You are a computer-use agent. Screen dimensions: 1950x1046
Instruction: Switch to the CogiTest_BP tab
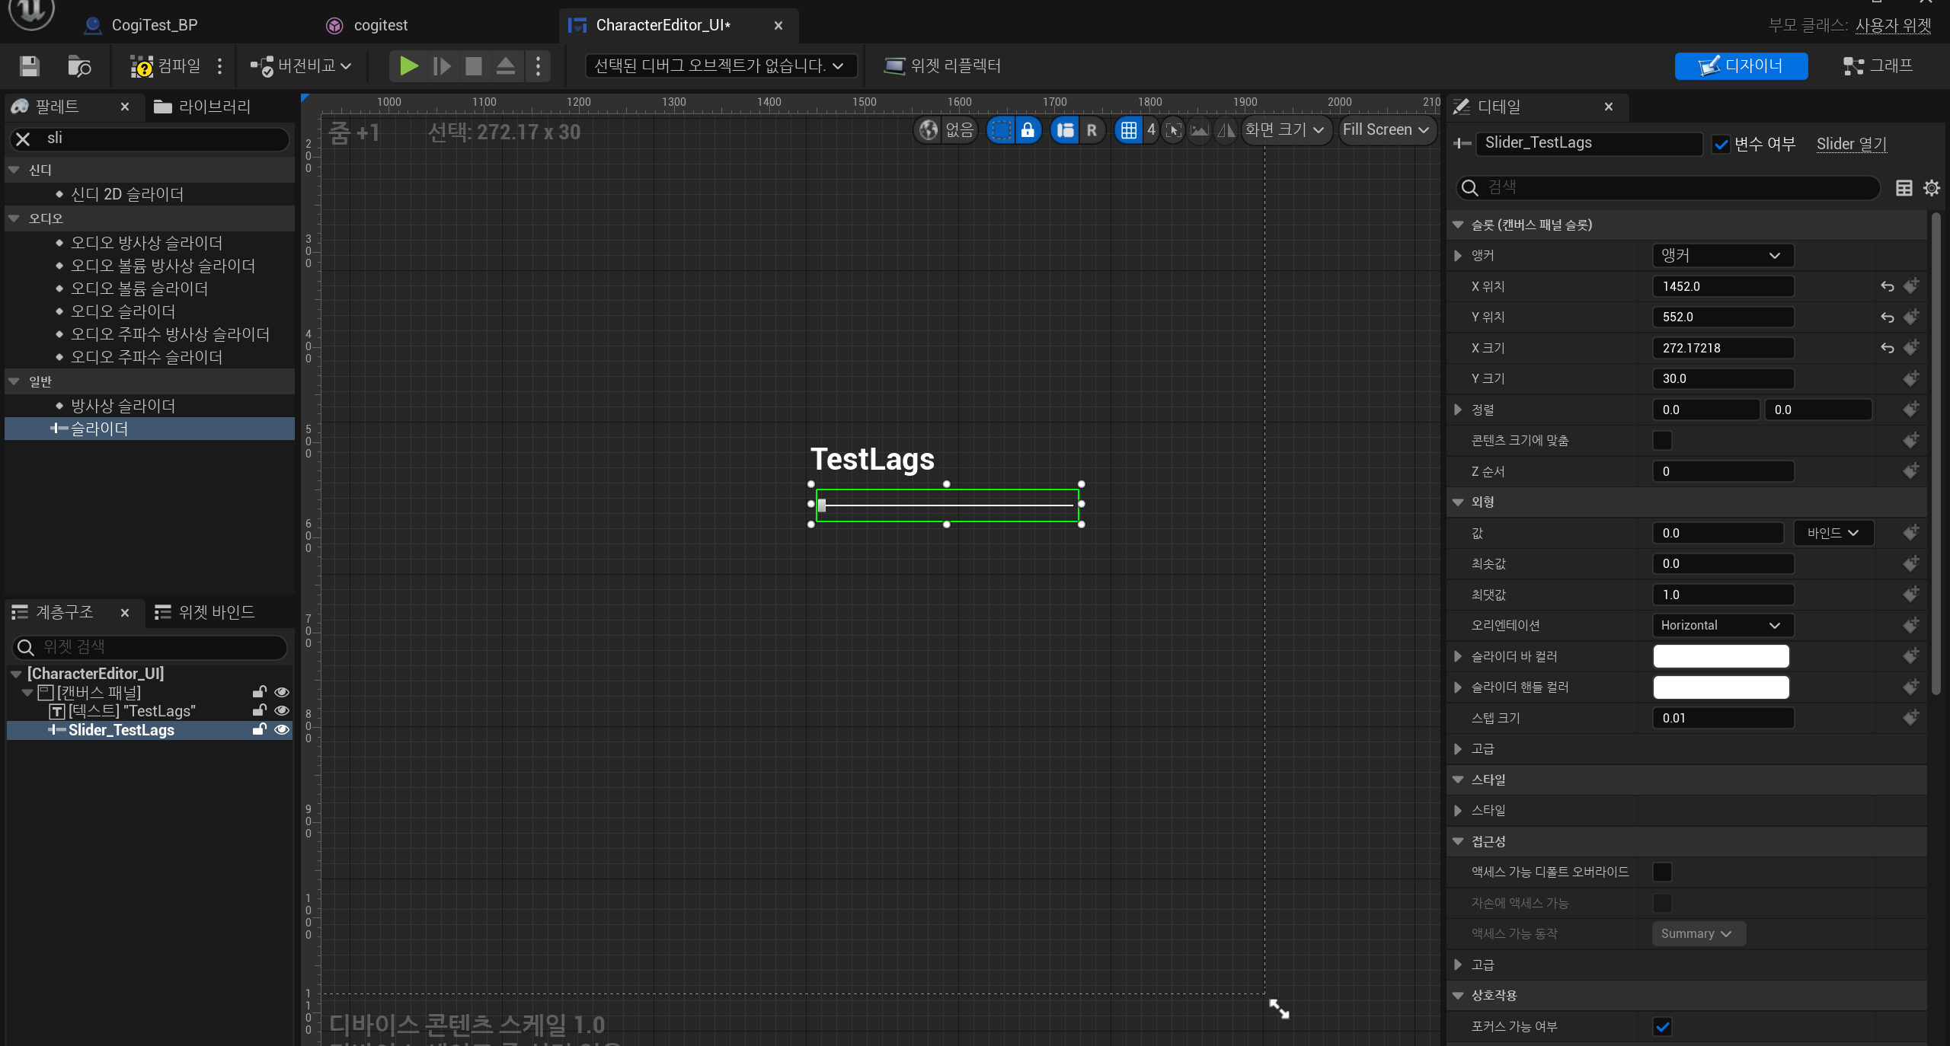pyautogui.click(x=154, y=25)
